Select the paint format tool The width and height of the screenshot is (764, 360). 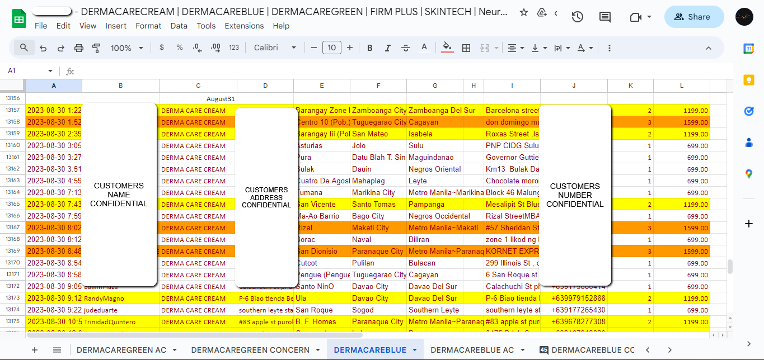(96, 48)
